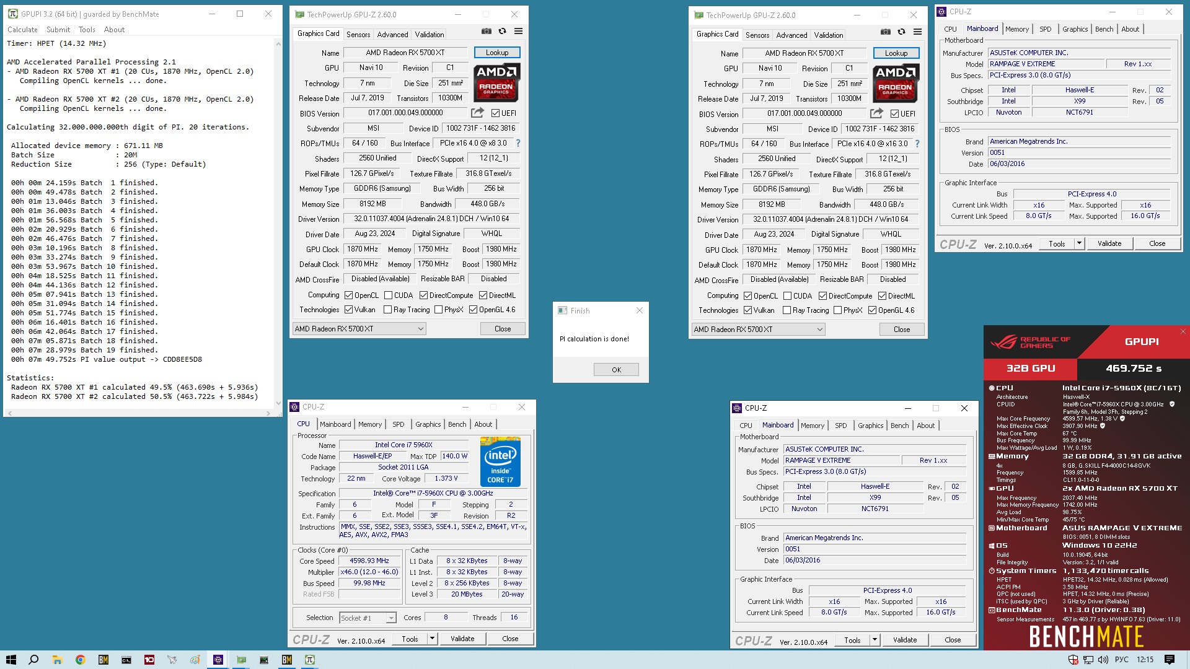The width and height of the screenshot is (1190, 669).
Task: Click OK in the Finish dialog
Action: pos(616,370)
